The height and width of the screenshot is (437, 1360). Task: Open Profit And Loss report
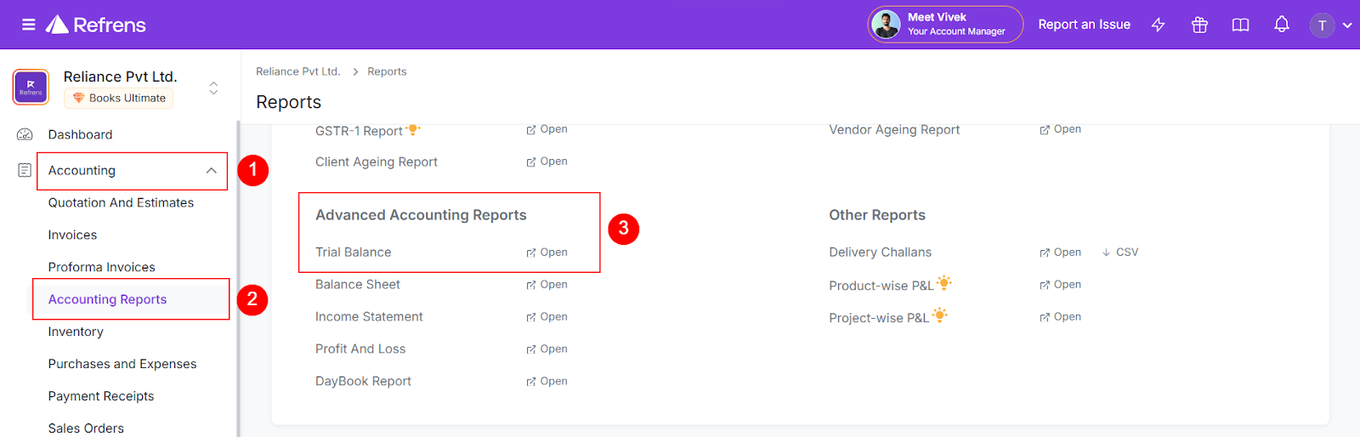[x=547, y=349]
